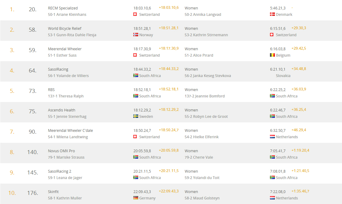The image size is (342, 204).
Task: Click South Africa flag beside Jeannie Bomford
Action: (272, 96)
